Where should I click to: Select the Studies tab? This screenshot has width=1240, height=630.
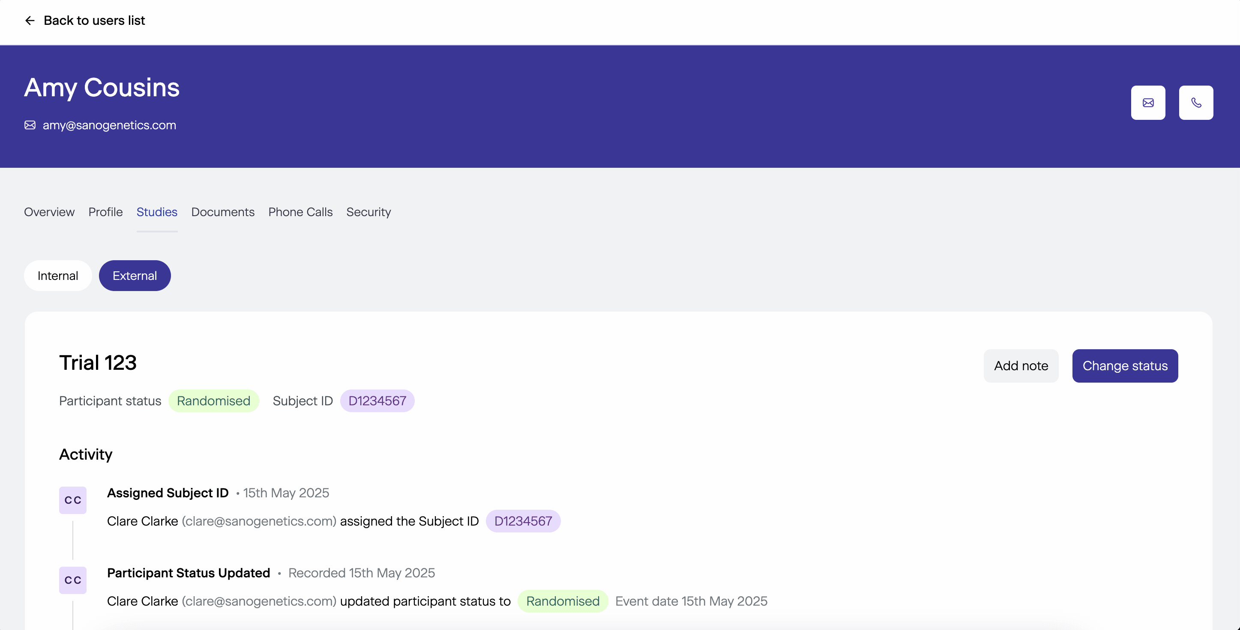tap(157, 212)
